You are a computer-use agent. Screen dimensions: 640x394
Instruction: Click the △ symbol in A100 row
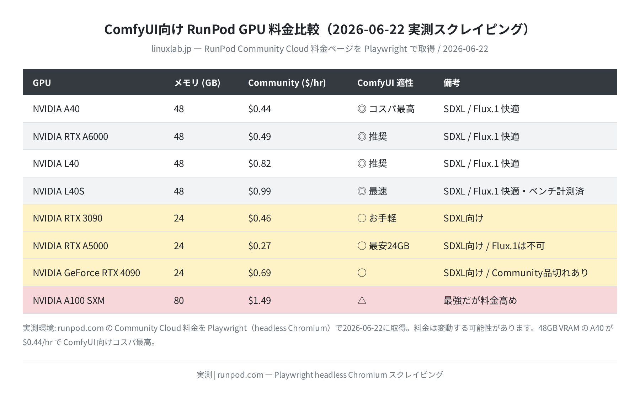coord(362,300)
